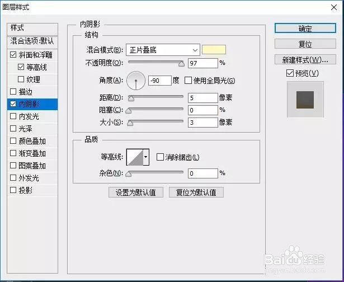344x282 pixels.
Task: Click the 不透明度 value field
Action: [x=203, y=63]
